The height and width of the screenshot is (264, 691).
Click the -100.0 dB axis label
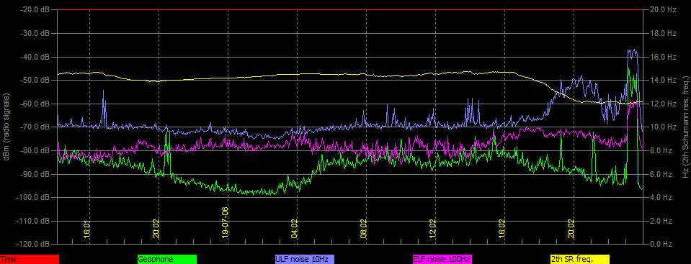coord(32,197)
